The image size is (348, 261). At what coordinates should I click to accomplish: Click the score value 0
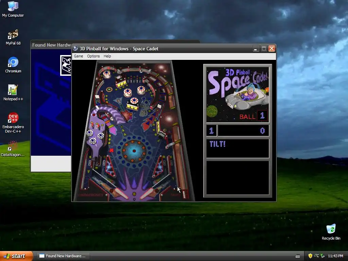(262, 130)
